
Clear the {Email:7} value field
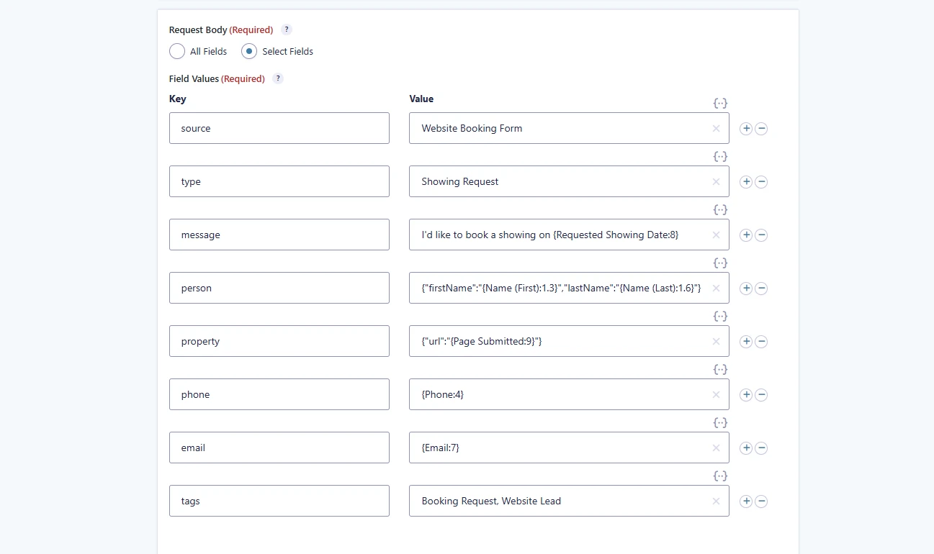(716, 448)
